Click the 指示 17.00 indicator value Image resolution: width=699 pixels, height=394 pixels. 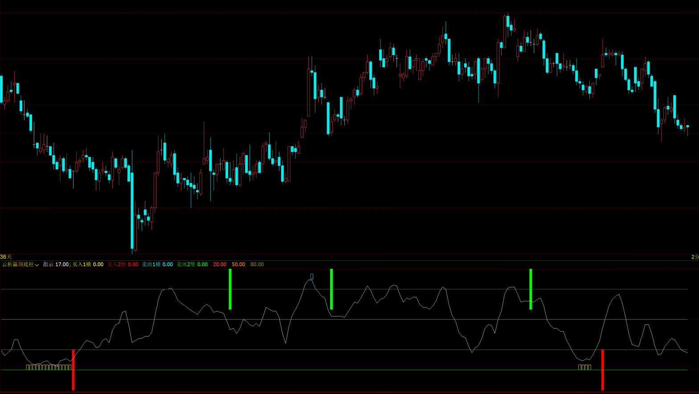point(56,264)
